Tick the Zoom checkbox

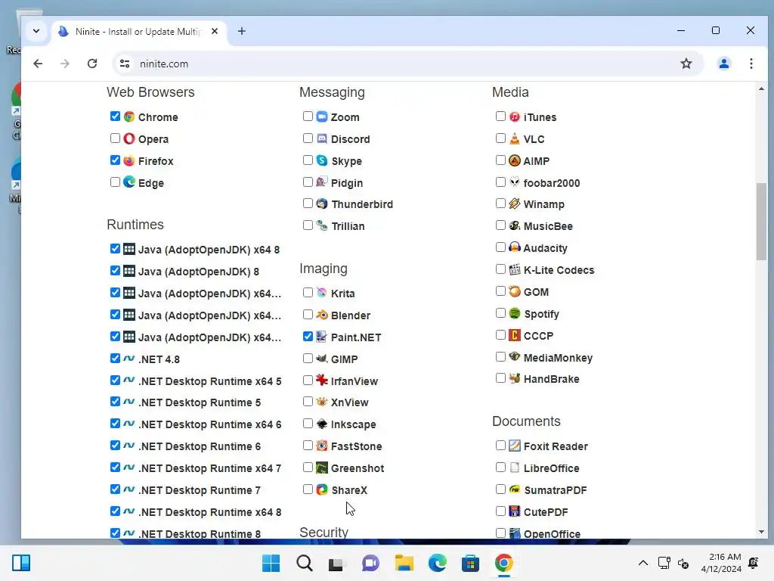[308, 116]
